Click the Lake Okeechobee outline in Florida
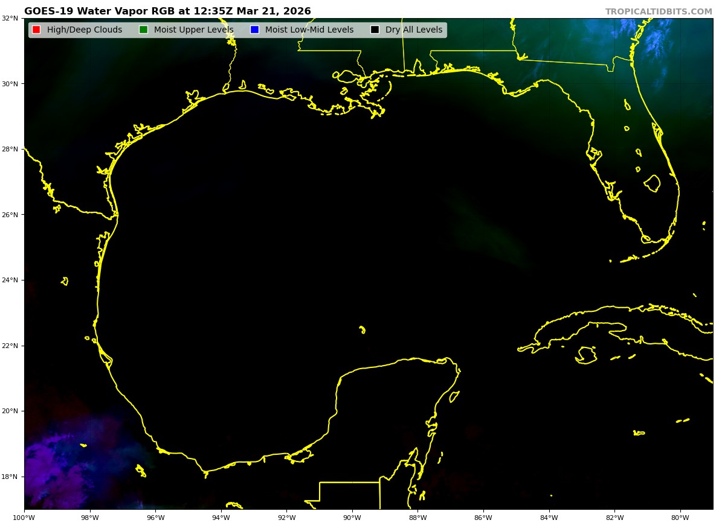This screenshot has height=523, width=725. click(652, 183)
